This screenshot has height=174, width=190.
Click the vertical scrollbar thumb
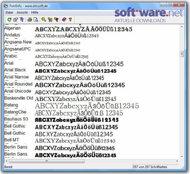(x=182, y=54)
